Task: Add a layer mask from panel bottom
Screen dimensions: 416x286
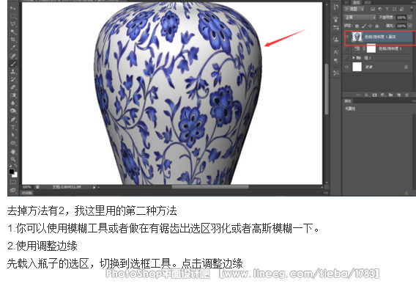Action: click(374, 95)
